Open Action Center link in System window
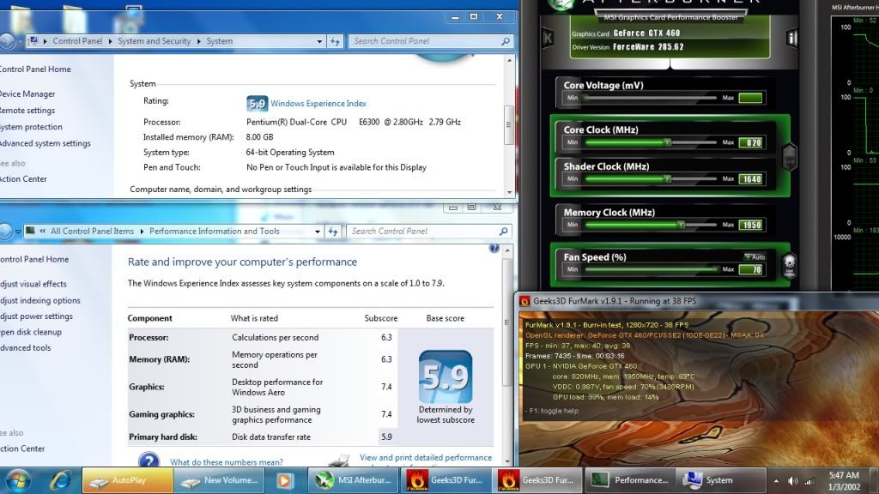 pos(23,179)
